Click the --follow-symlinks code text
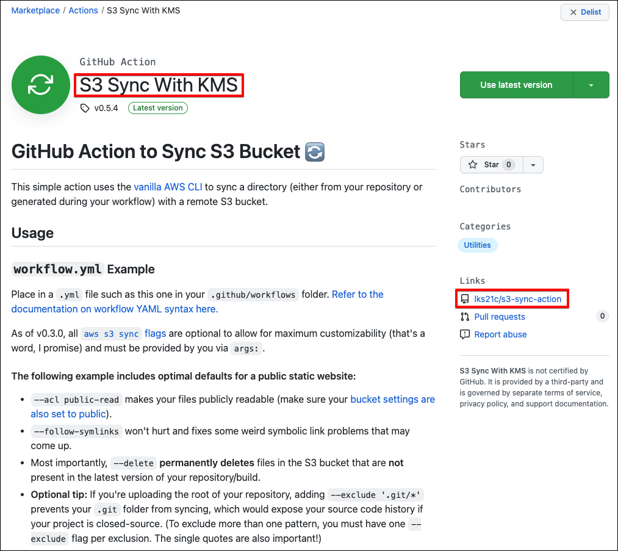Viewport: 618px width, 551px height. pyautogui.click(x=76, y=431)
